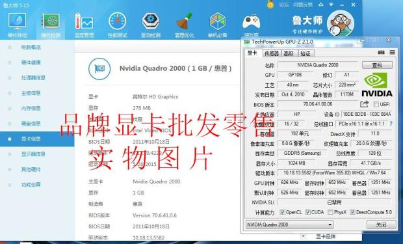Click the Lu Master cartoon avatar
403x244 pixels.
(341, 23)
